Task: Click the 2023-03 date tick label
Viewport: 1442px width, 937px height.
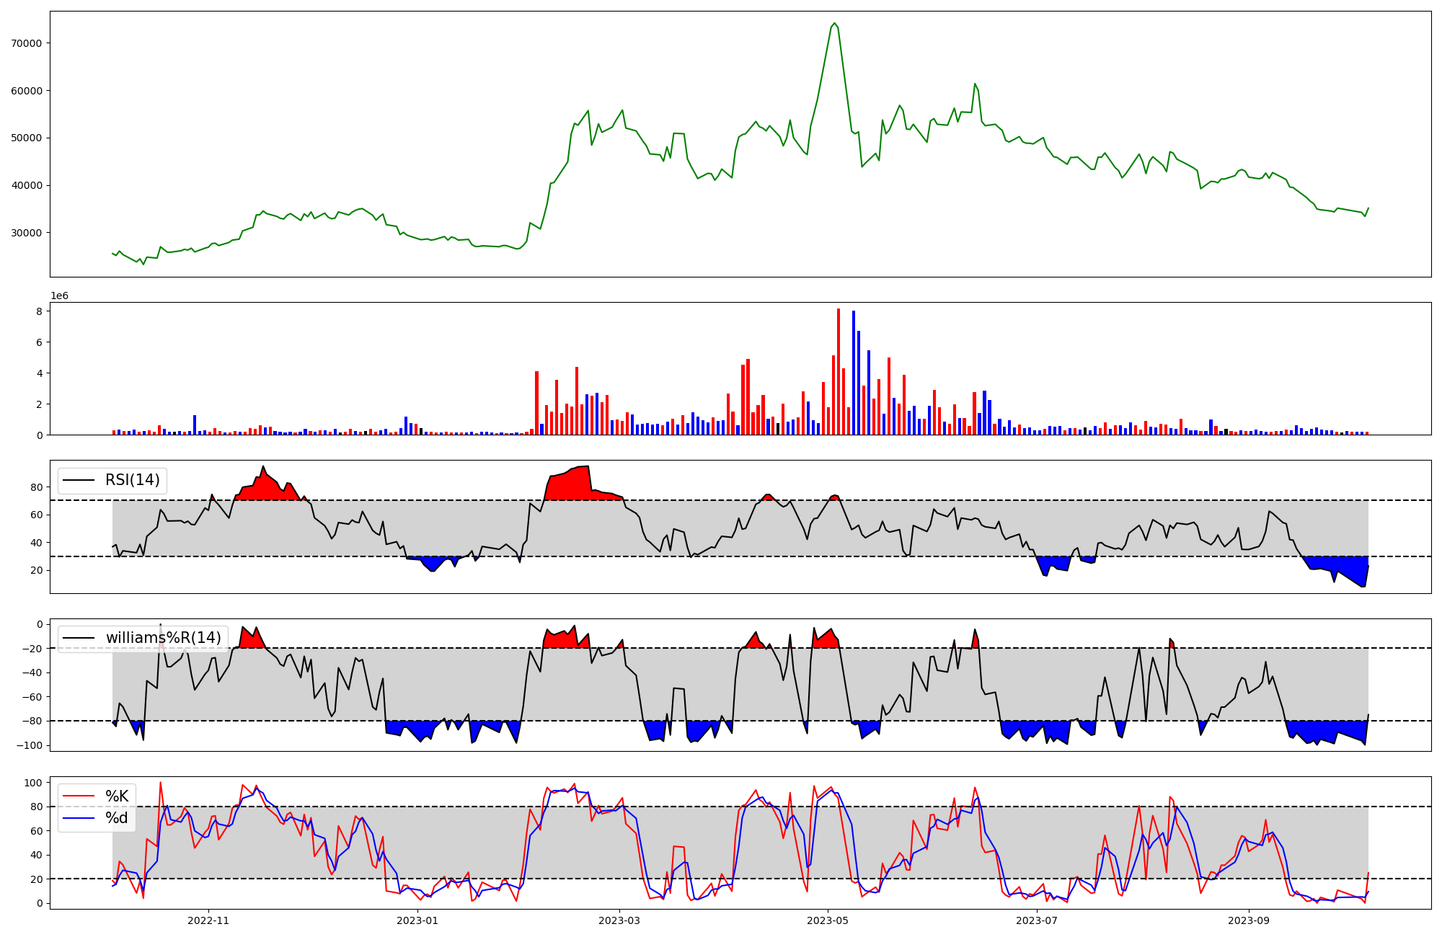Action: (619, 920)
